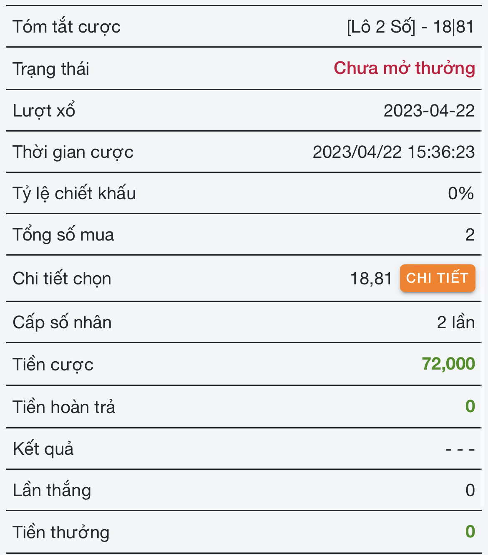This screenshot has height=555, width=488.
Task: Click the green 72,000 bet amount
Action: point(448,364)
